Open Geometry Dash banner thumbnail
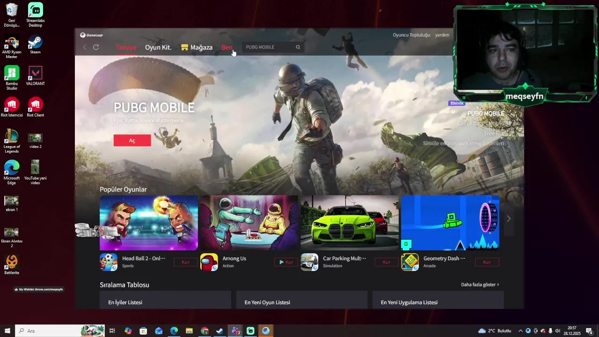This screenshot has width=599, height=337. (450, 223)
